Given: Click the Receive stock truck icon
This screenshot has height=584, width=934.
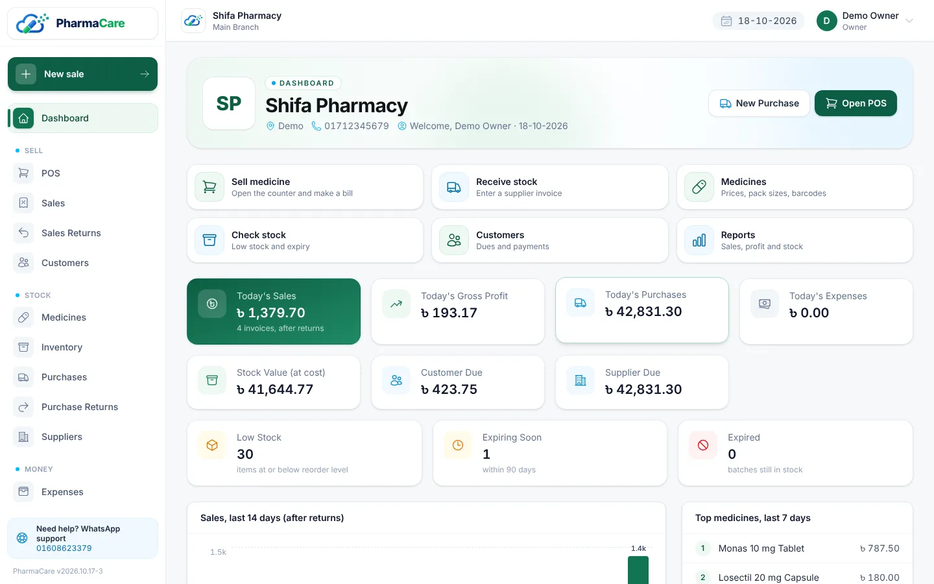Looking at the screenshot, I should [454, 187].
